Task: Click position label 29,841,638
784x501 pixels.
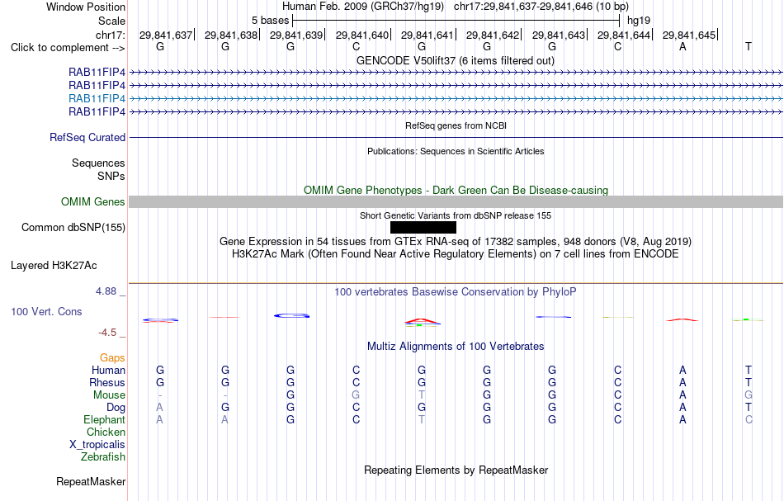Action: (231, 35)
